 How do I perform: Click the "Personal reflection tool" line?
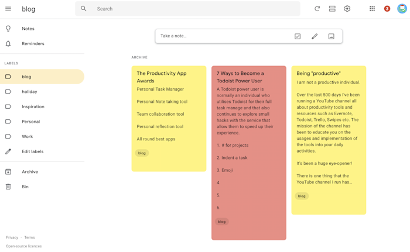tap(160, 126)
